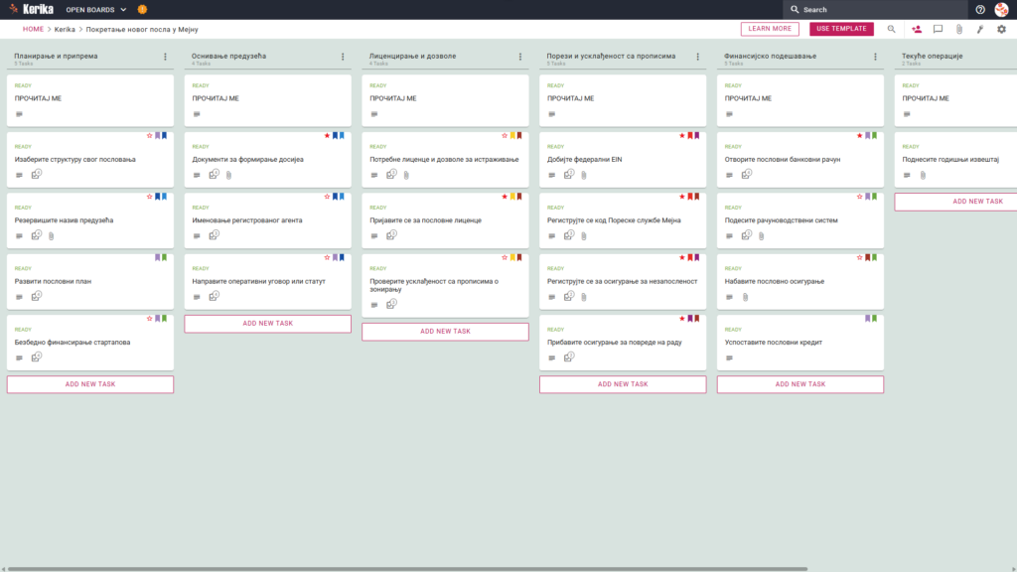The height and width of the screenshot is (572, 1017).
Task: Open attachment icon on Добијте федерални EIN card
Action: pyautogui.click(x=584, y=175)
